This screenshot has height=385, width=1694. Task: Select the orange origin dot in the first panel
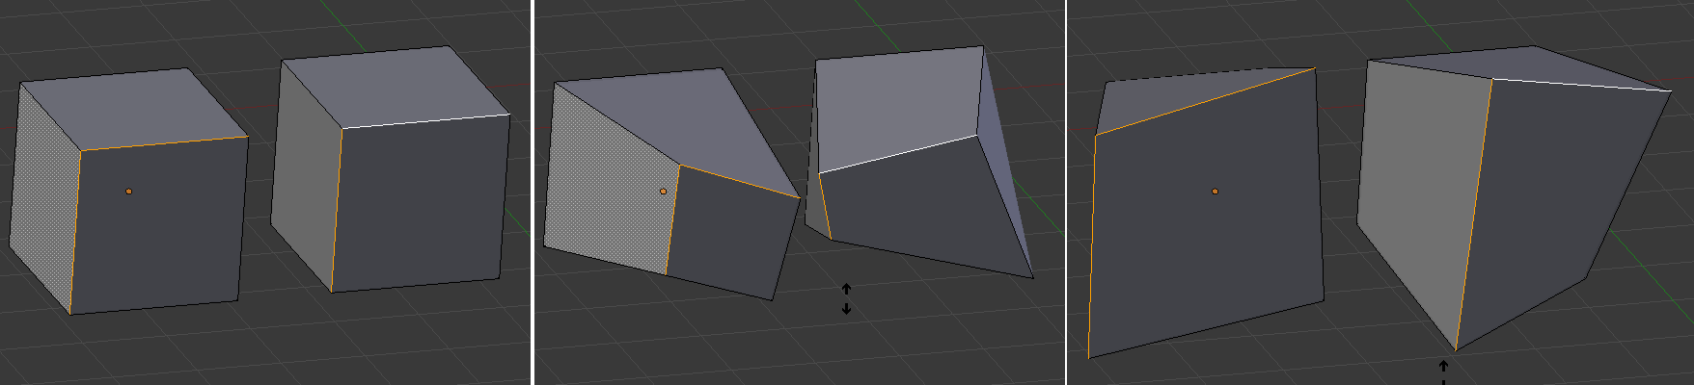129,192
